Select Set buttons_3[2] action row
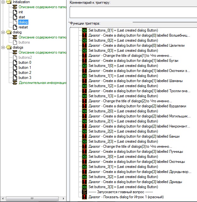 point(123,177)
